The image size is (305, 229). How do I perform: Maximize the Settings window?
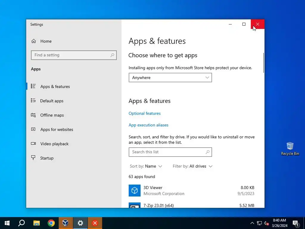244,24
